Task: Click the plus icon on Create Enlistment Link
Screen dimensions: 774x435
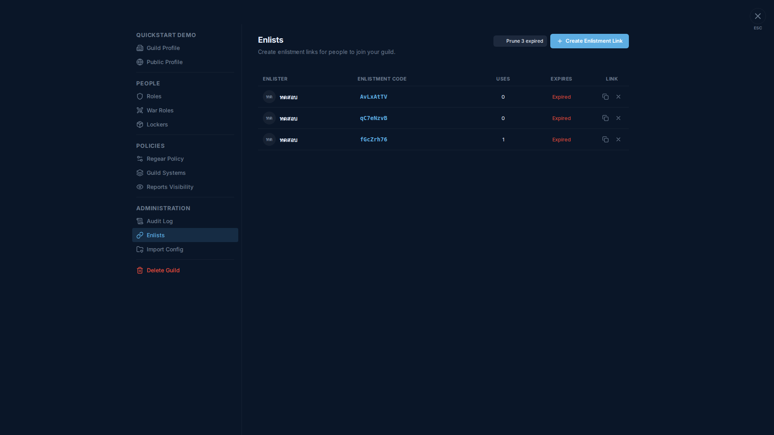Action: point(560,41)
